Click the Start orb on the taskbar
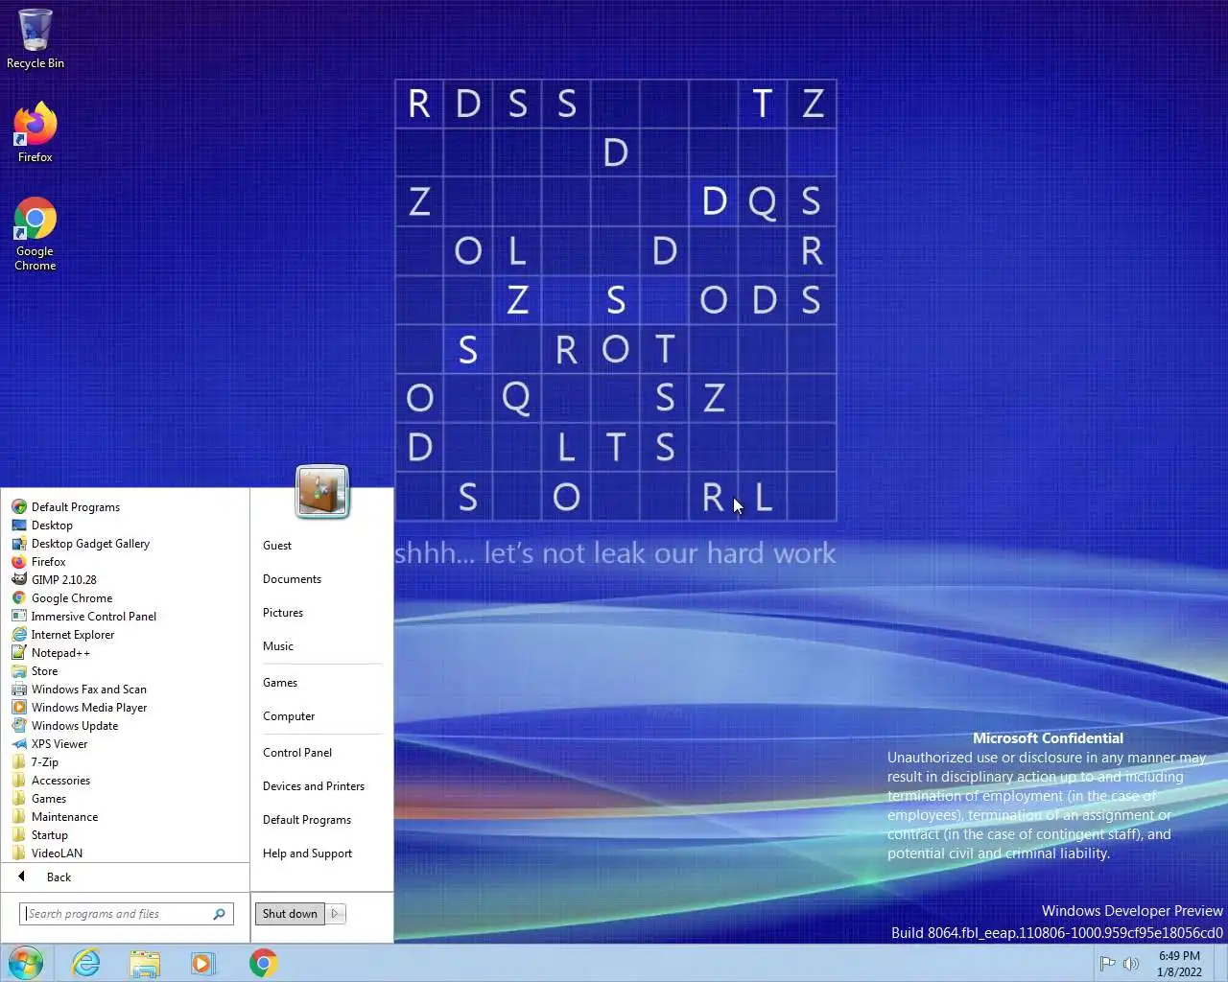This screenshot has width=1228, height=982. (x=25, y=963)
